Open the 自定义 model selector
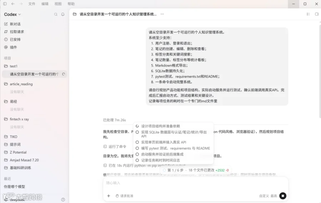 click(x=264, y=196)
